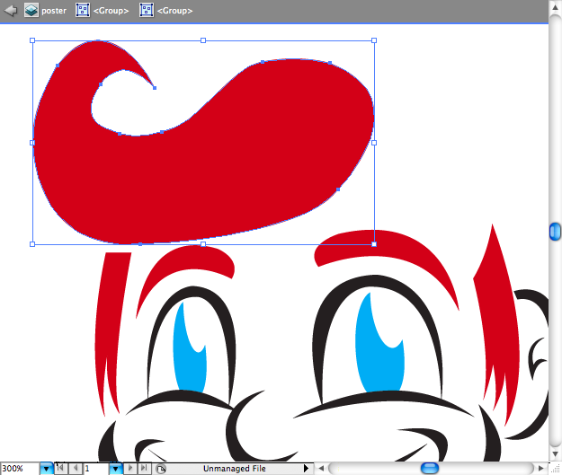
Task: Click the vertical scrollbar thumb
Action: tap(555, 232)
